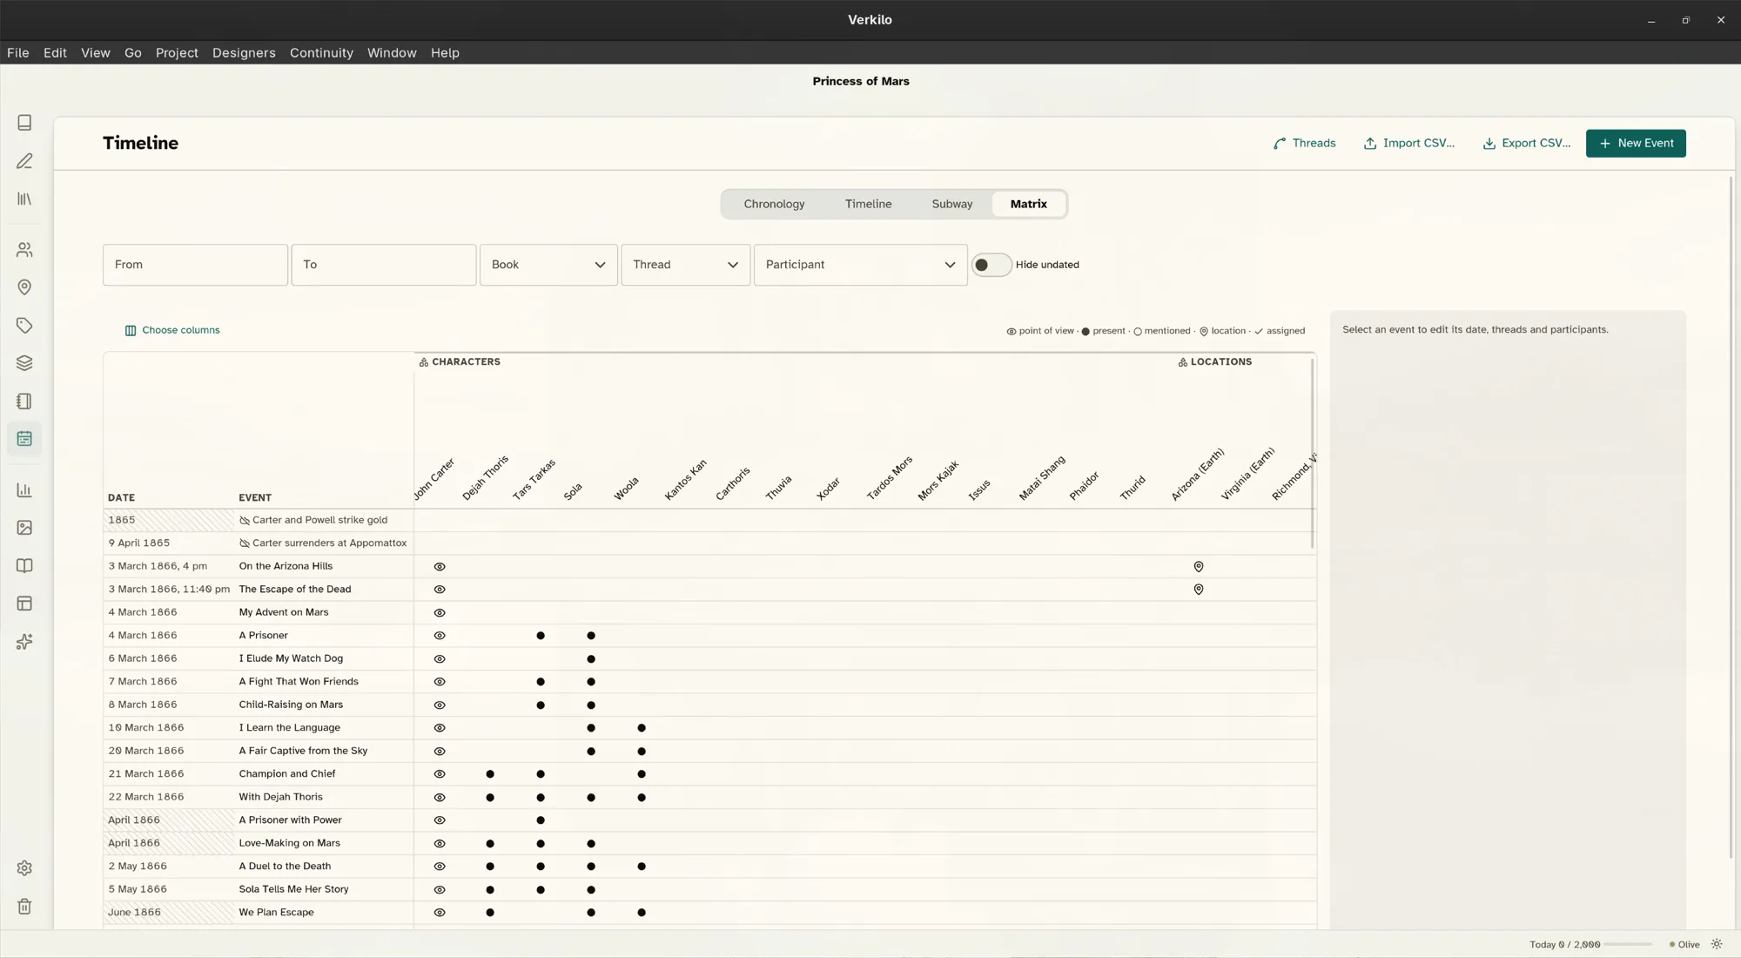
Task: Toggle point-of-view eye for I Learn the Language
Action: pos(440,728)
